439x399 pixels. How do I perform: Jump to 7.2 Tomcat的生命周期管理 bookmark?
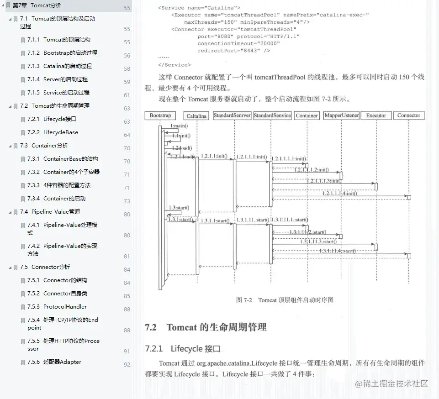[x=55, y=106]
